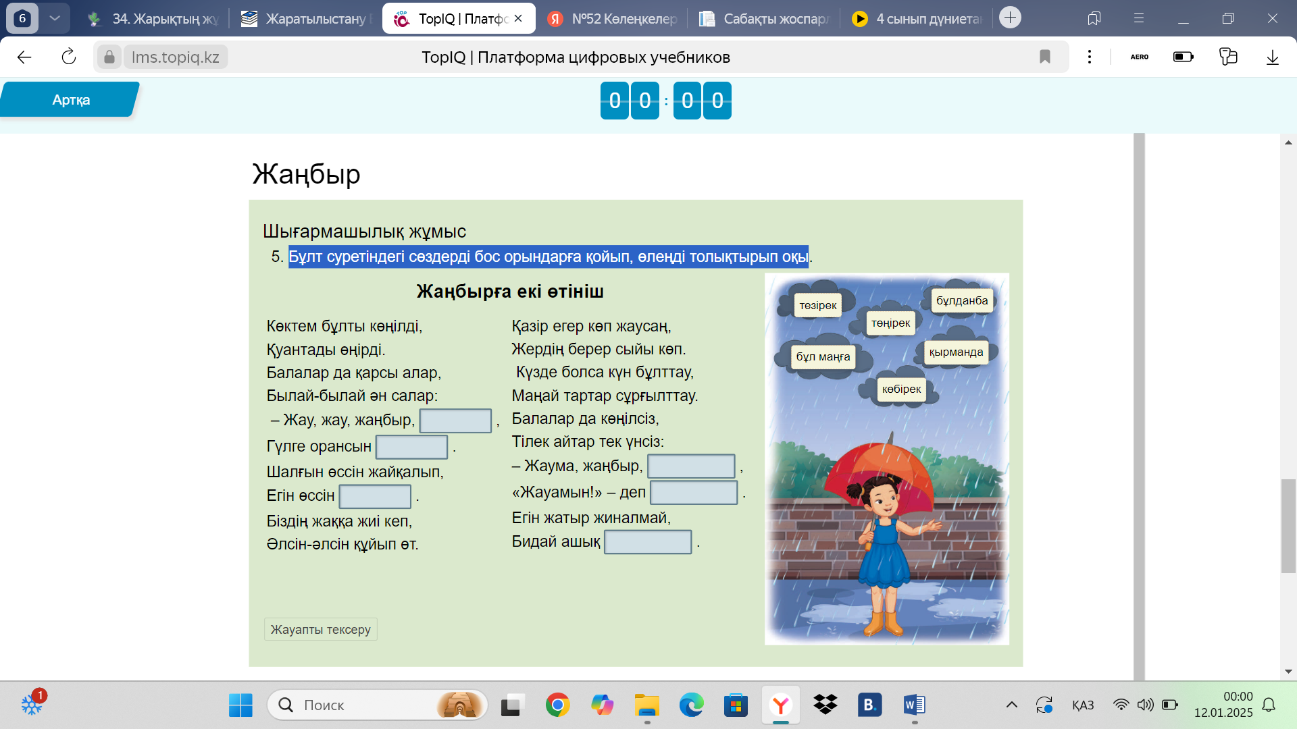This screenshot has height=729, width=1297.
Task: Open the tab group counter showing 6
Action: (x=22, y=18)
